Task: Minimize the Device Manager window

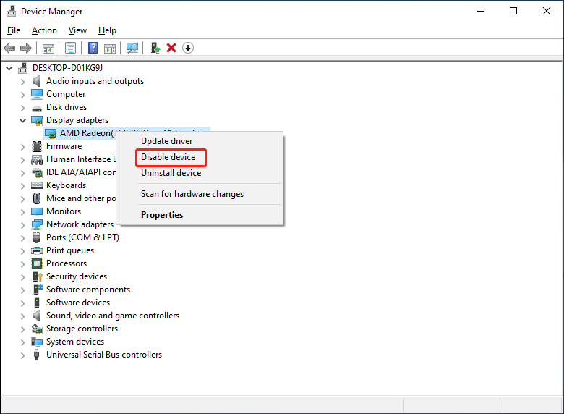Action: pyautogui.click(x=481, y=11)
